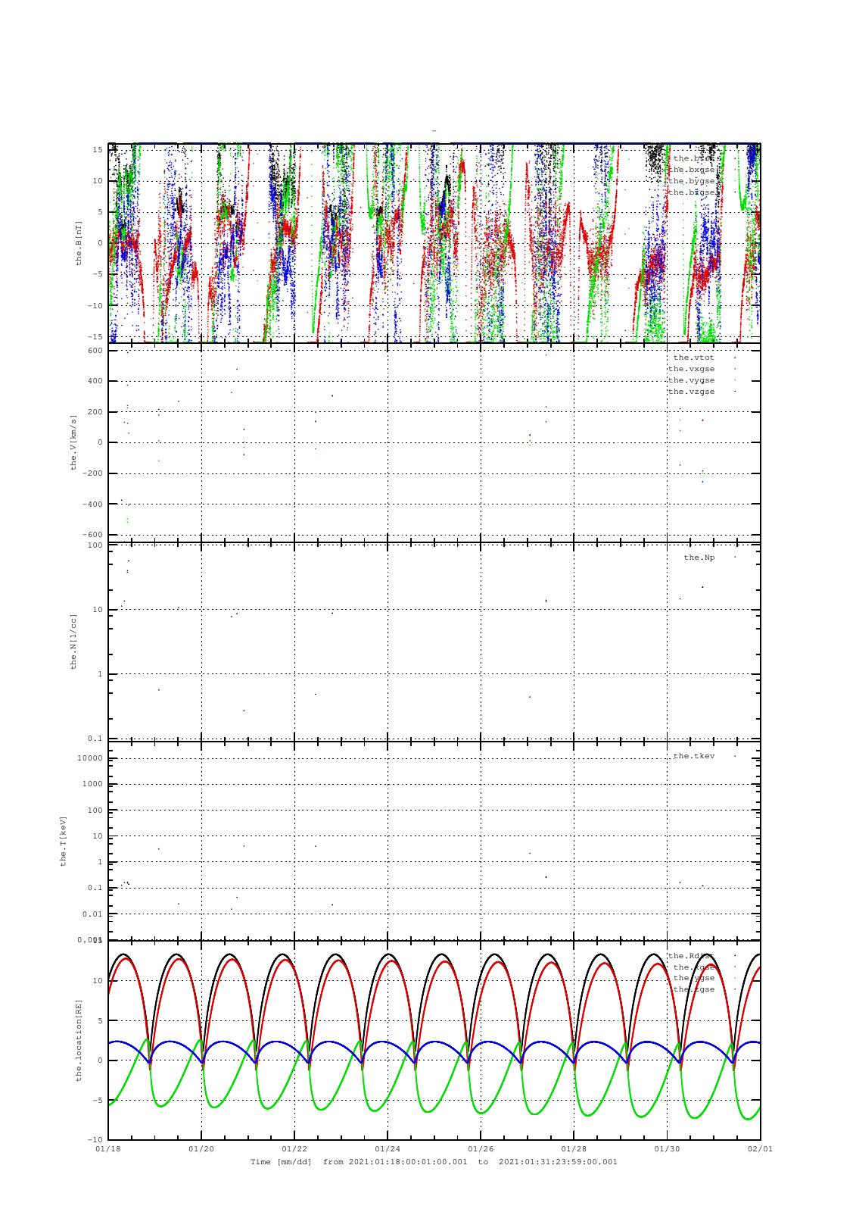Click the 0.01 temperature tick label

coord(92,914)
